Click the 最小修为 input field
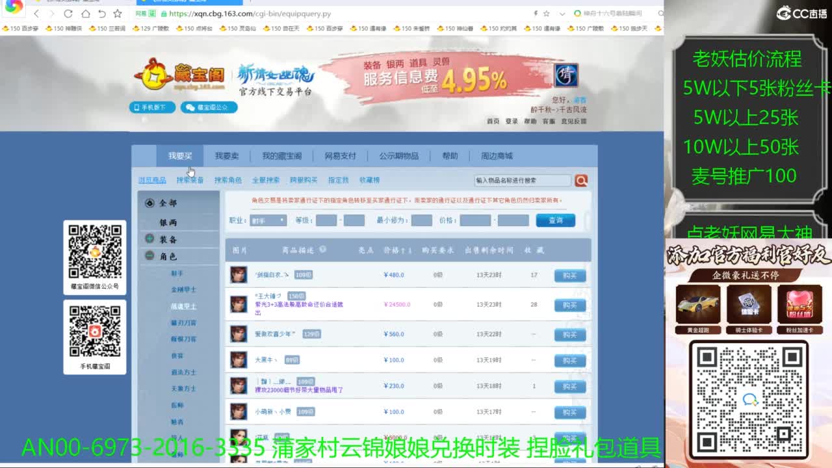832x468 pixels. coord(421,220)
